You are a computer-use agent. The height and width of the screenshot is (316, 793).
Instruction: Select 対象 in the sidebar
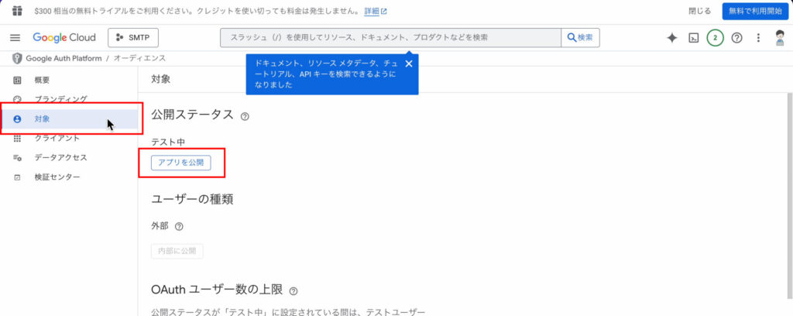(x=69, y=118)
